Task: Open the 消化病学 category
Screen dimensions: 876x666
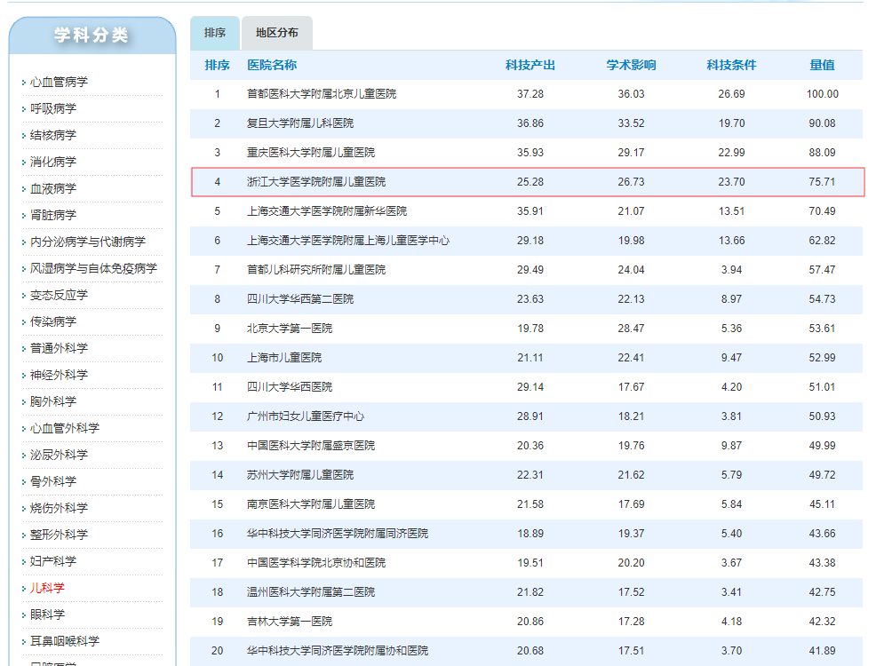Action: coord(53,162)
